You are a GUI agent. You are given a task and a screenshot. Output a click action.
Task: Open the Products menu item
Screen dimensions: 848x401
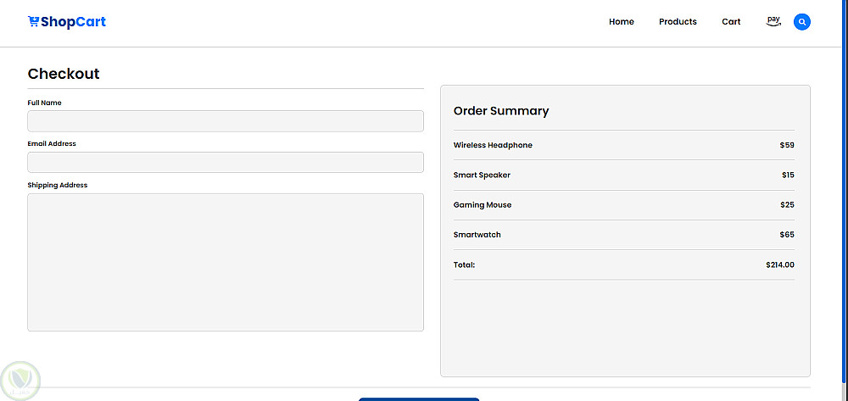(x=678, y=21)
